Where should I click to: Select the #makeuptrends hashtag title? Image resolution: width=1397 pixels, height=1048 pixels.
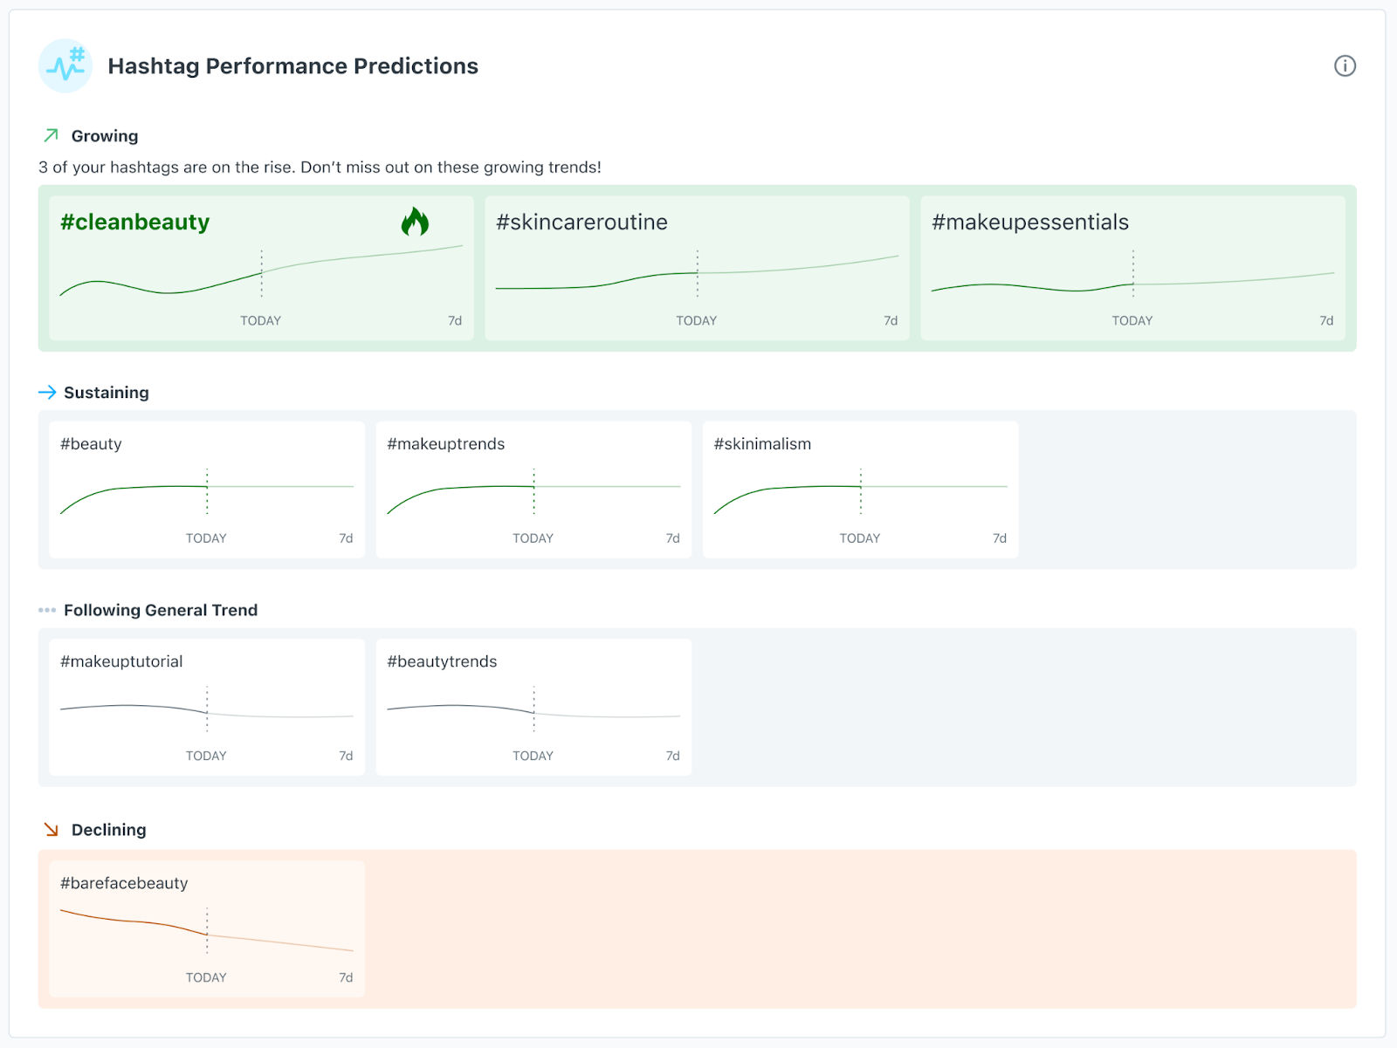tap(445, 444)
